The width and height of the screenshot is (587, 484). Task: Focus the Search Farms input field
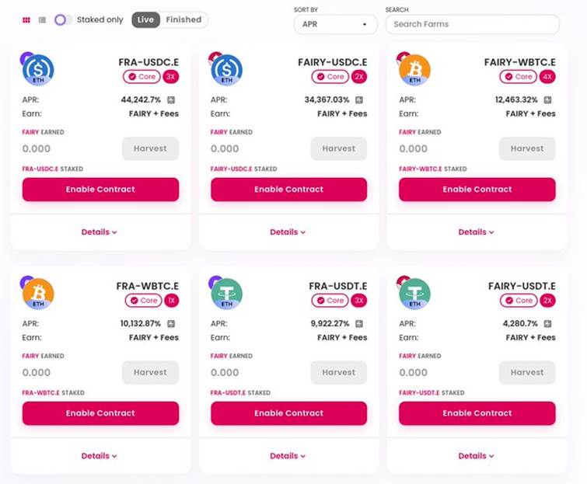(x=473, y=24)
